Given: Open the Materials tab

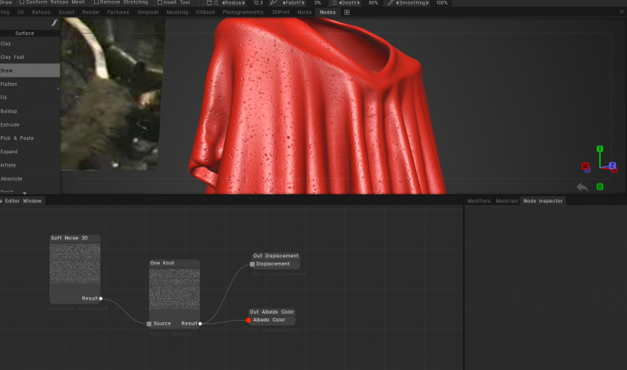Looking at the screenshot, I should coord(506,201).
